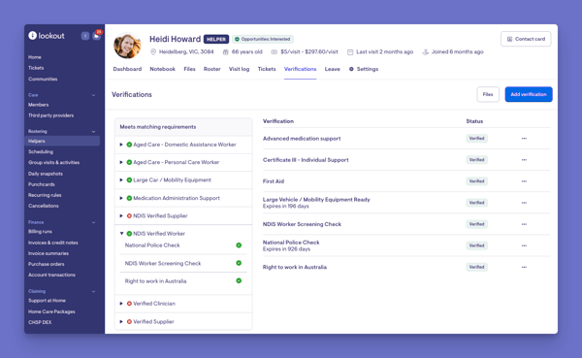Open Members in the sidebar
The image size is (582, 358).
pos(39,105)
